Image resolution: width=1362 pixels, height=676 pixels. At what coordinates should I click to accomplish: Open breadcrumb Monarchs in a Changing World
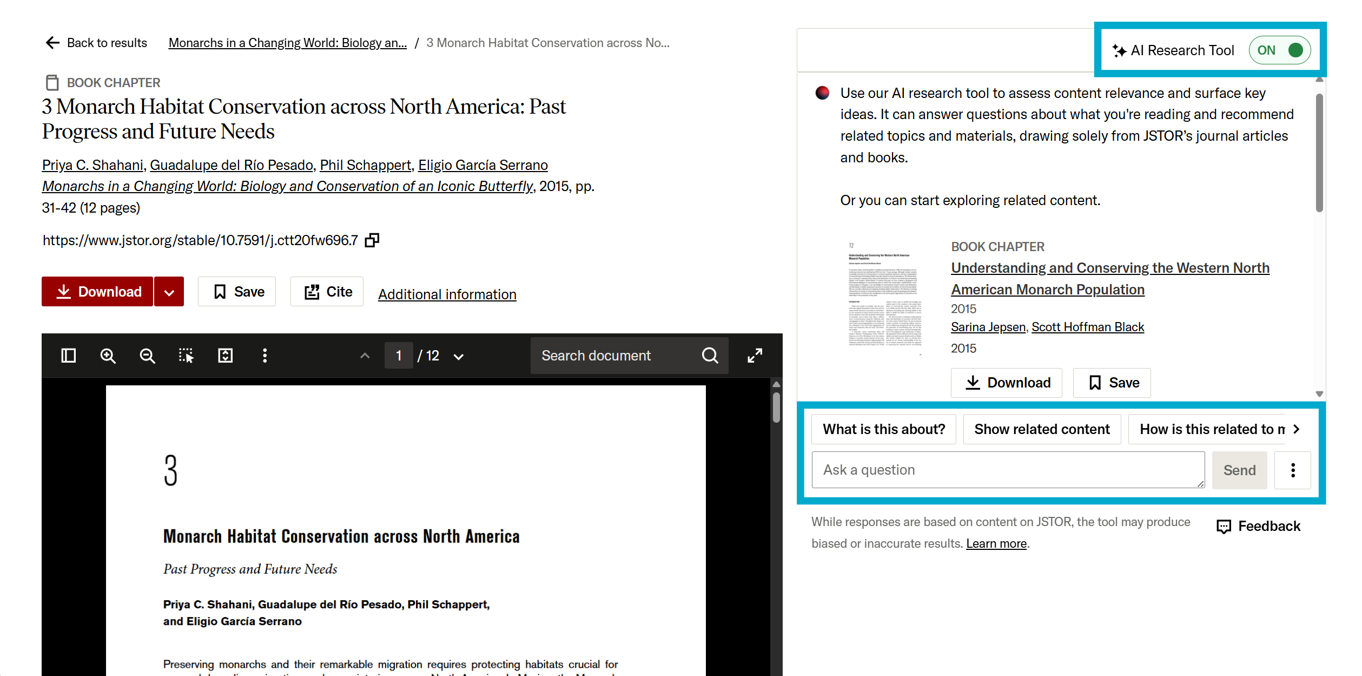click(x=288, y=43)
